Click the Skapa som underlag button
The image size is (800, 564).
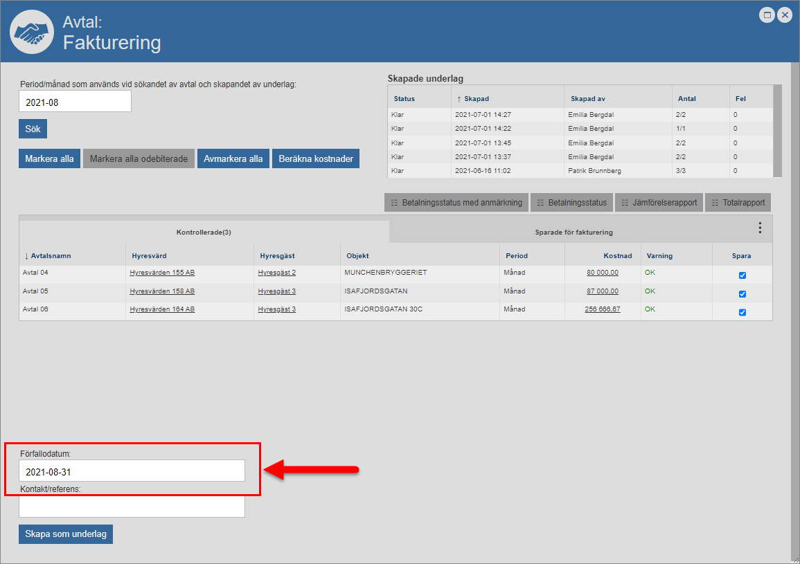point(66,534)
